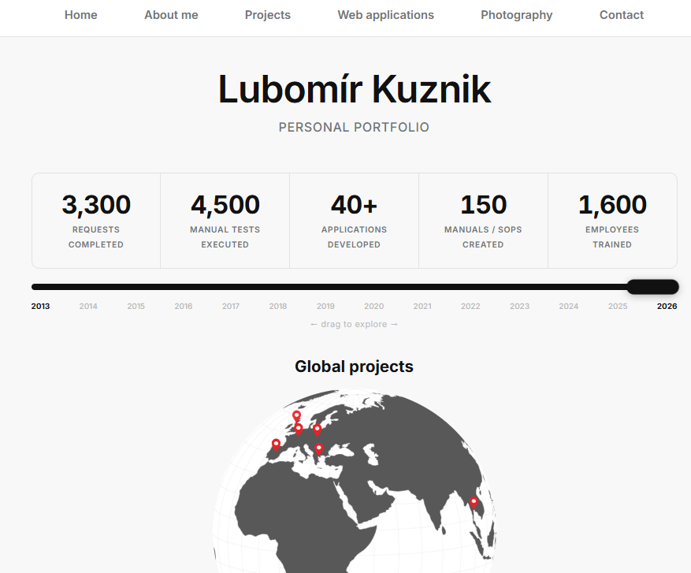The width and height of the screenshot is (691, 573).
Task: Jump to year 2016 on timeline
Action: [184, 307]
